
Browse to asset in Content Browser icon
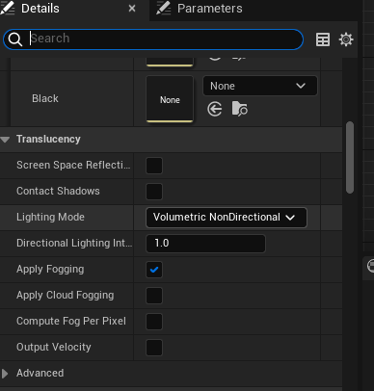point(240,109)
